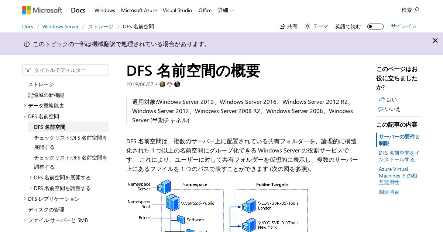Dismiss the machine translation banner
443x232 pixels.
435,41
